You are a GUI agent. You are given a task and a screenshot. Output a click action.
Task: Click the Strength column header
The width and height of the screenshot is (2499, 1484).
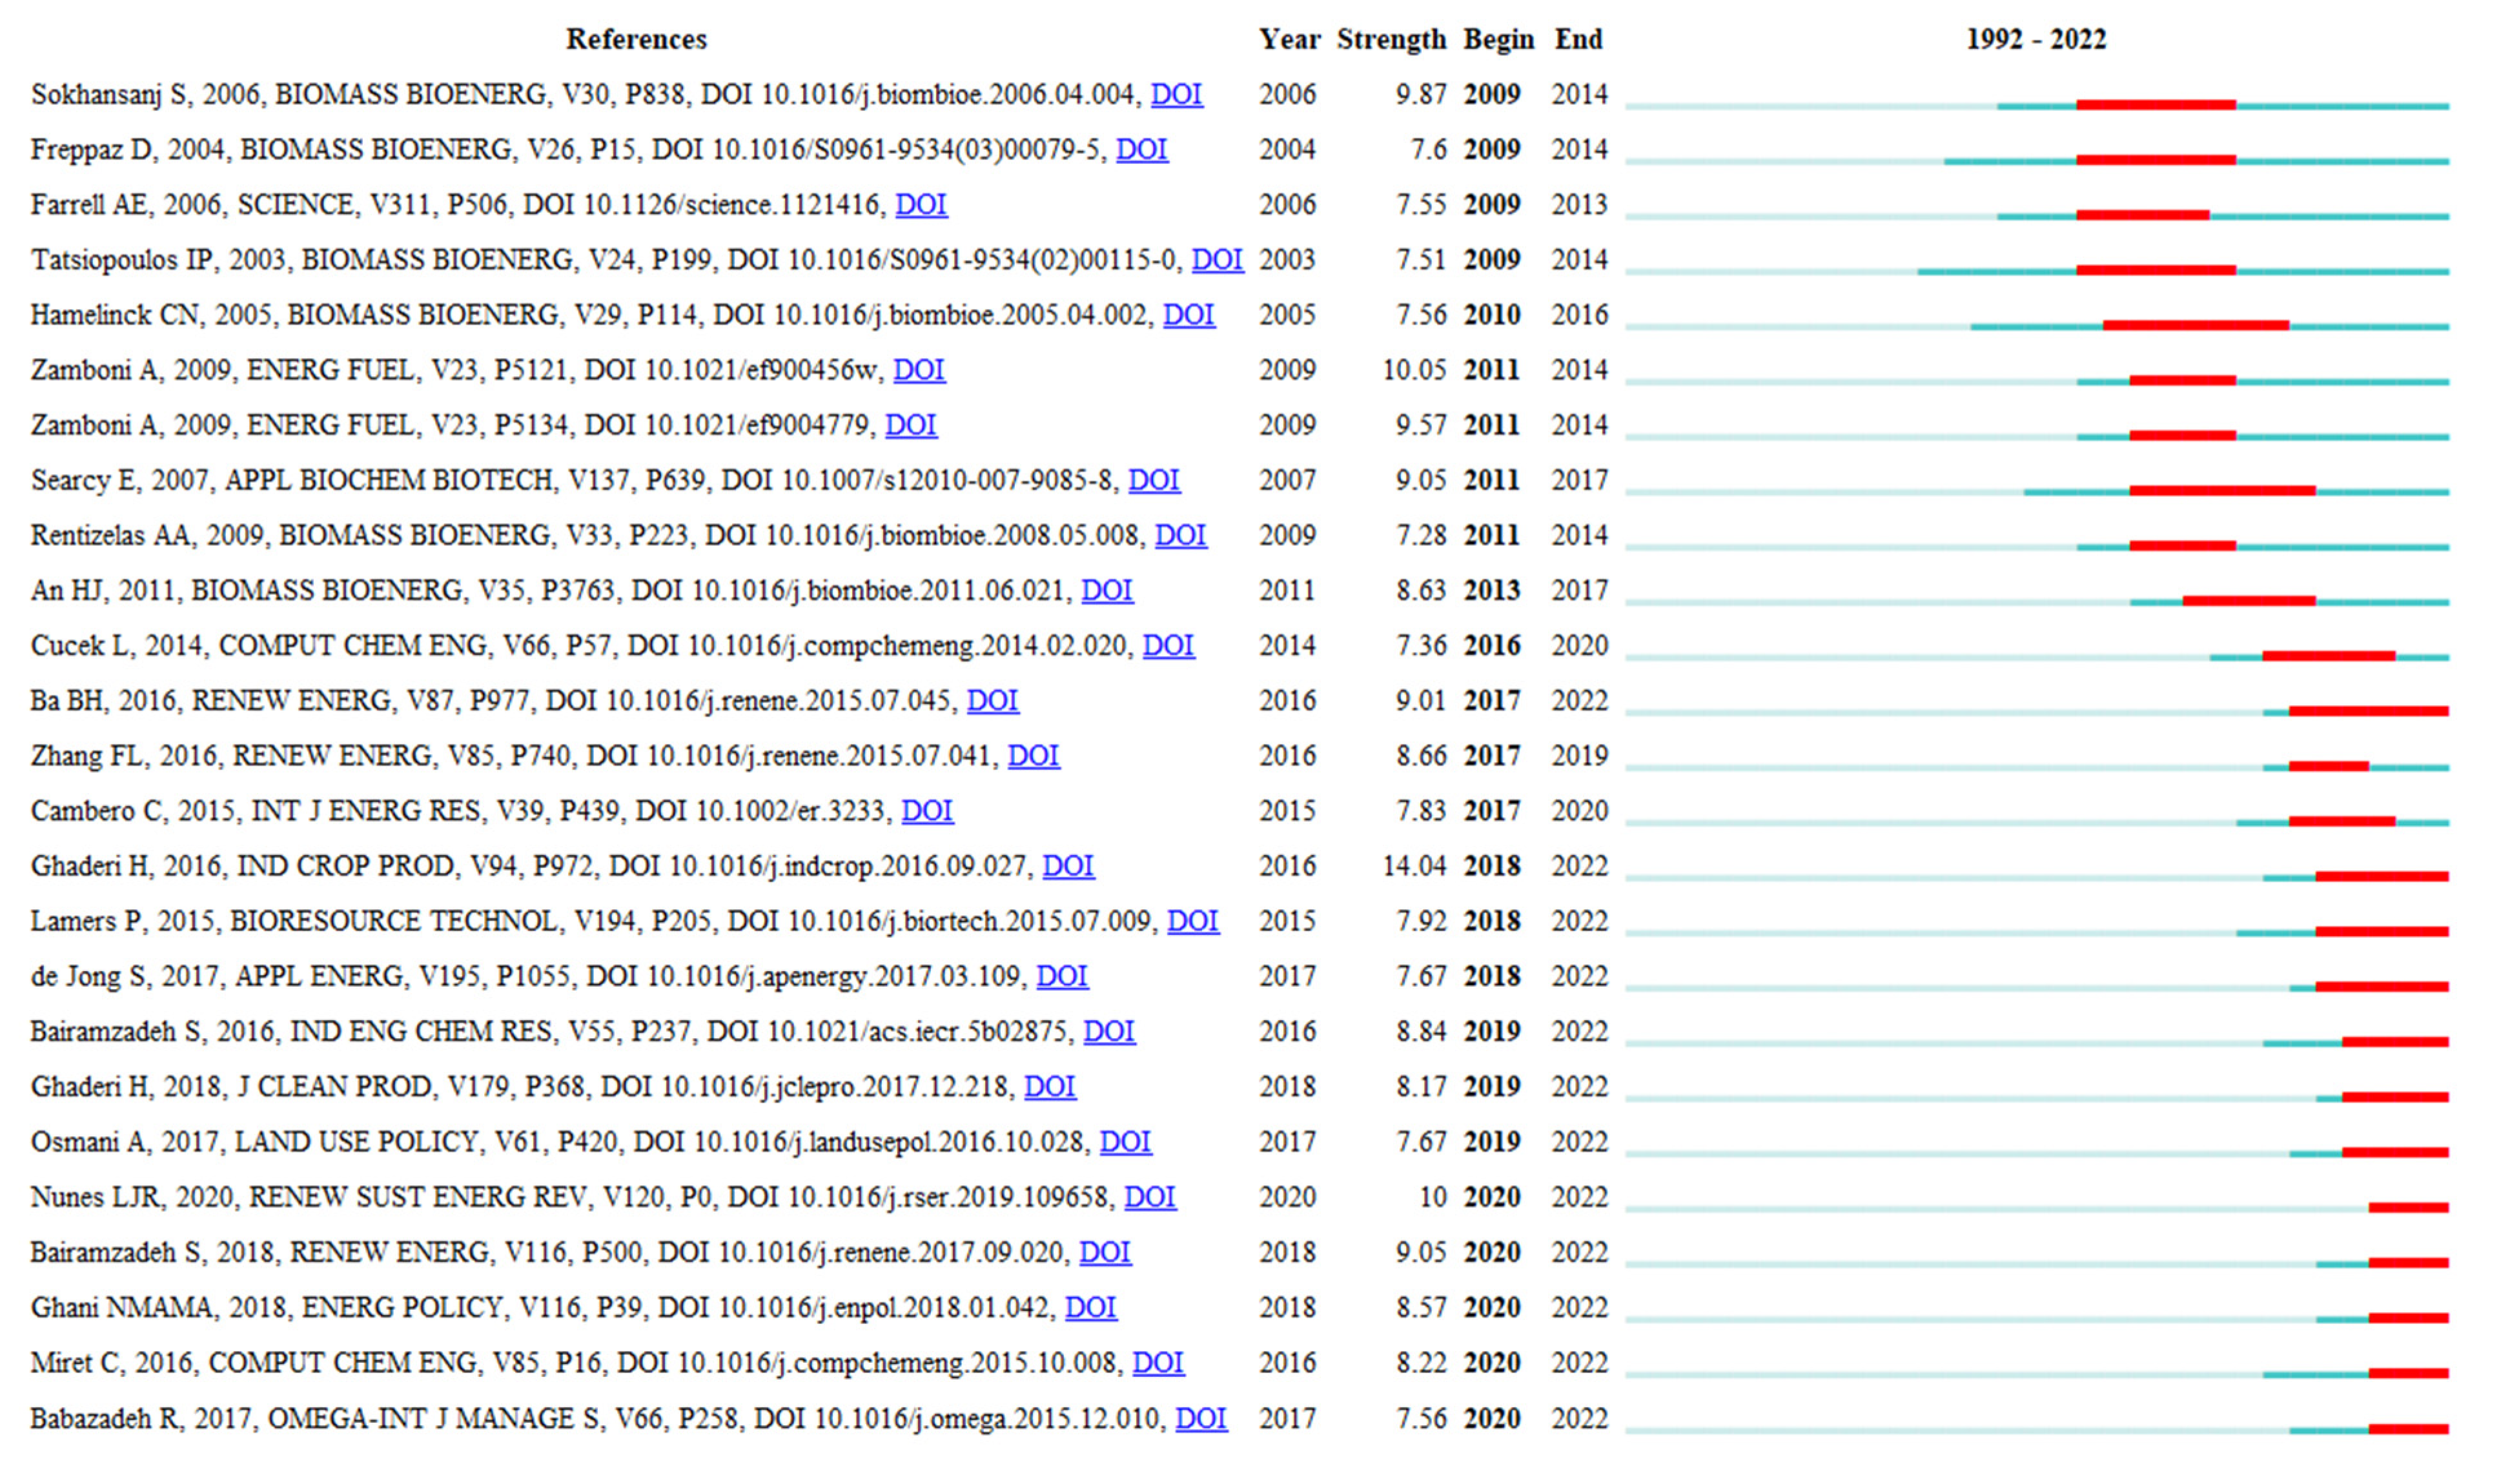pyautogui.click(x=1391, y=39)
